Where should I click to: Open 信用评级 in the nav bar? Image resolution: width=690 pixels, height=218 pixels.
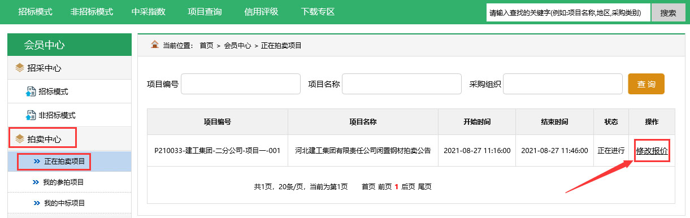click(x=261, y=11)
